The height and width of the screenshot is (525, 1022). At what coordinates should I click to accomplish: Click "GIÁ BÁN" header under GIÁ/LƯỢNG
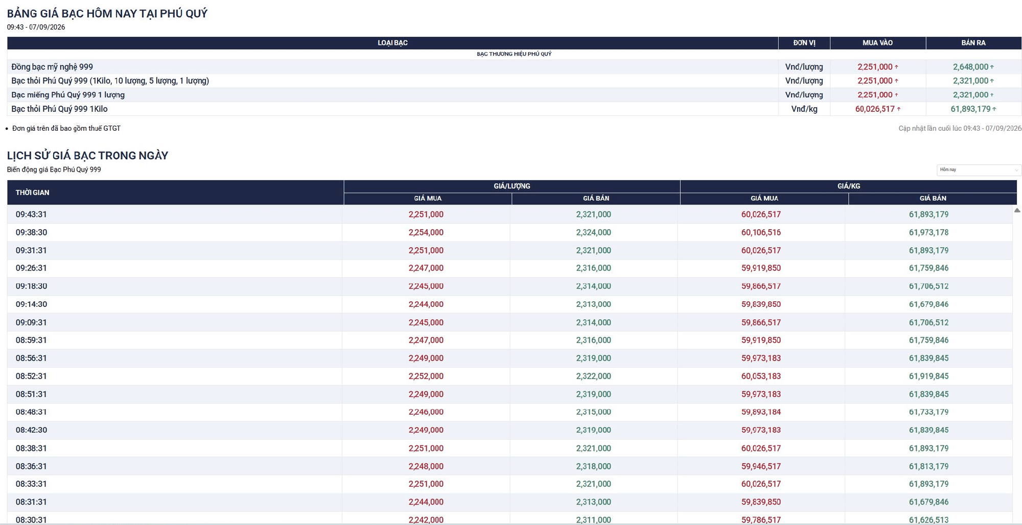point(596,198)
